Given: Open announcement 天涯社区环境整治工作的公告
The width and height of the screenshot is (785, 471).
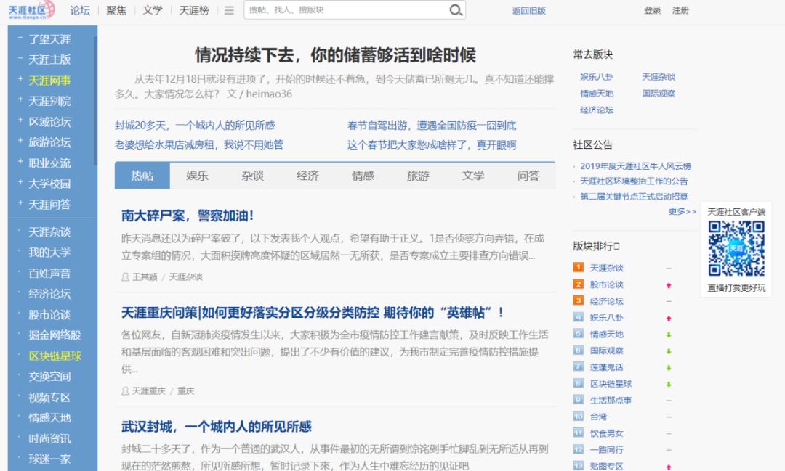Looking at the screenshot, I should coord(634,181).
